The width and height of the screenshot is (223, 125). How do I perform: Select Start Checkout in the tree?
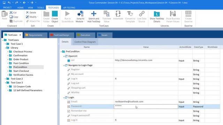[21, 71]
